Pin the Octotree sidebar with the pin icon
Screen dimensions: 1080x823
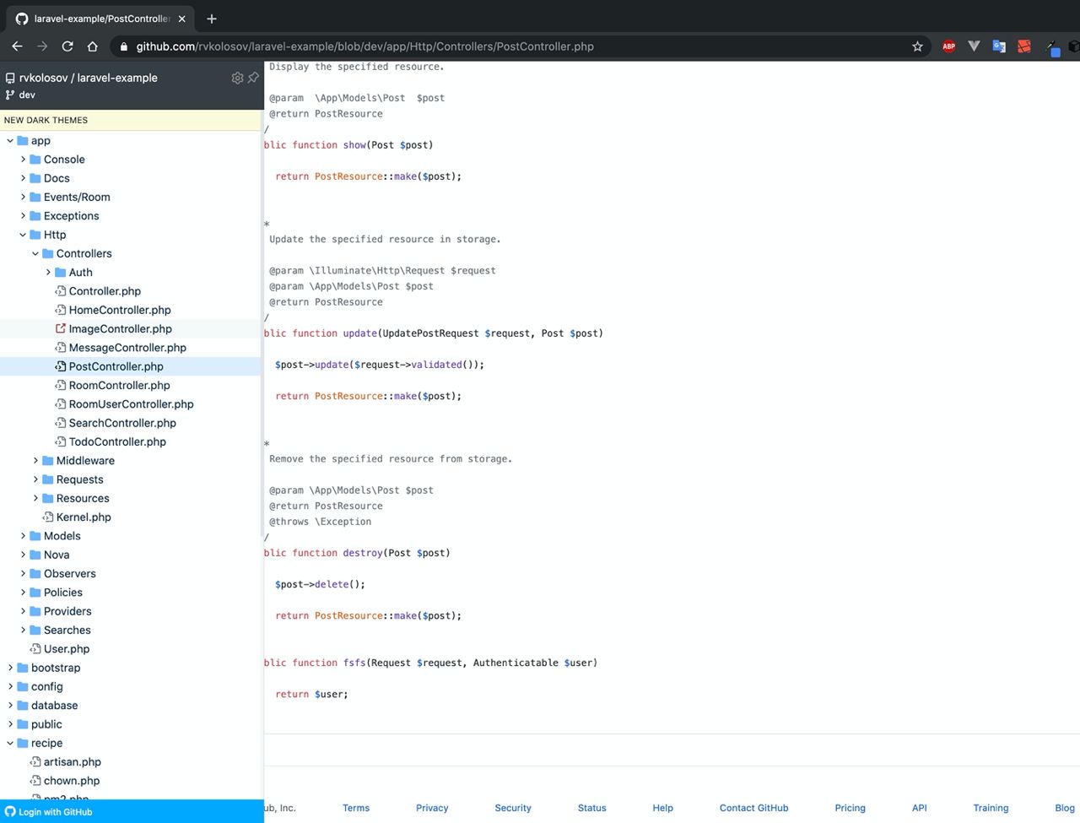(x=253, y=78)
